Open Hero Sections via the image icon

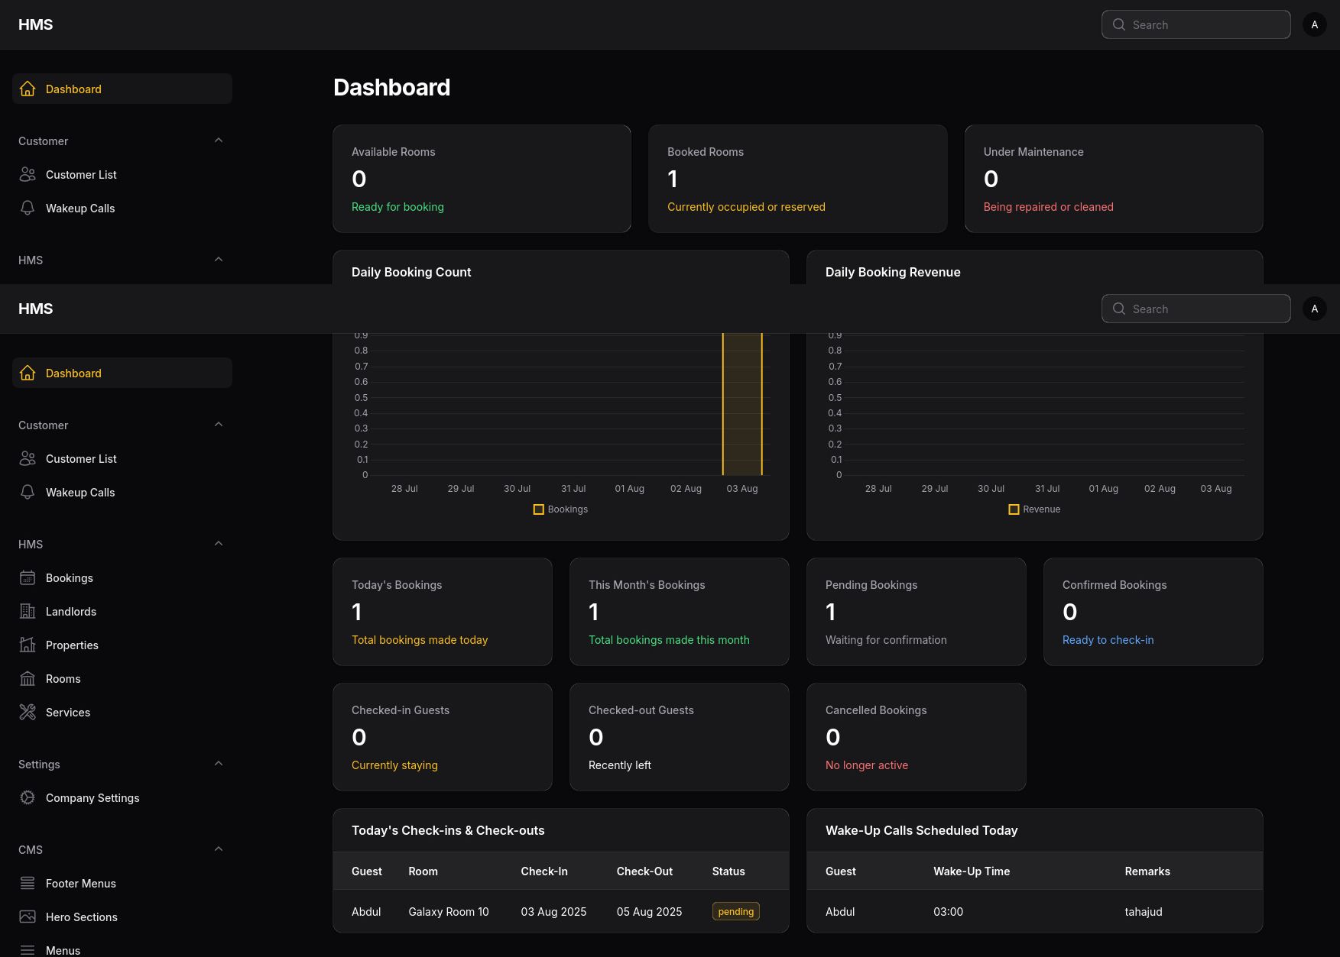coord(28,917)
